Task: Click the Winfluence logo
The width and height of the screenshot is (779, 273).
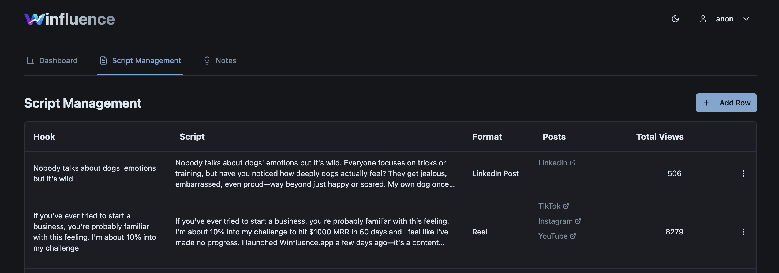Action: tap(70, 19)
